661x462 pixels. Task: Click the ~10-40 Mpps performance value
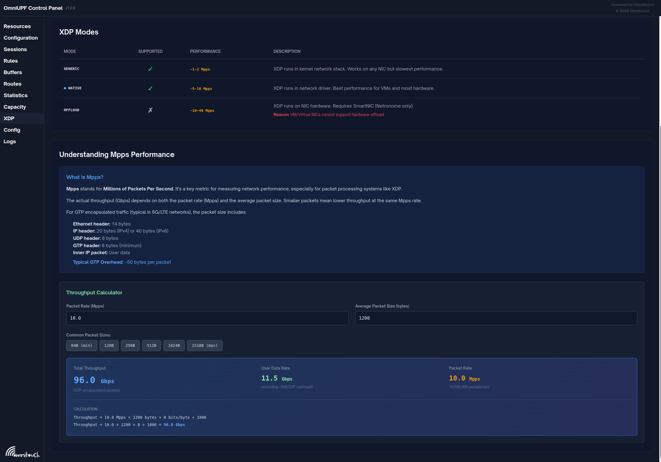(202, 110)
